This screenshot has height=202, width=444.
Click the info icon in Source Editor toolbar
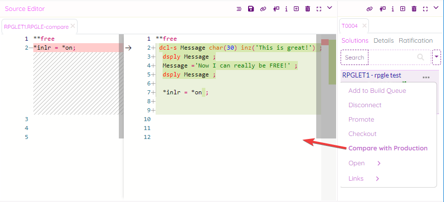(x=286, y=9)
